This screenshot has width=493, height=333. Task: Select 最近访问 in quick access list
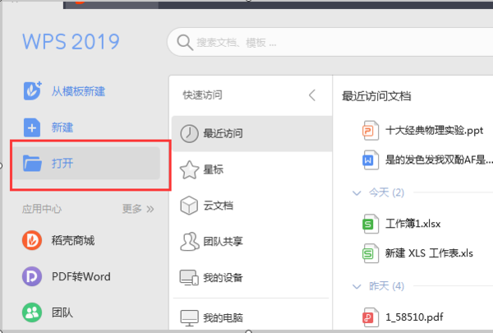252,133
